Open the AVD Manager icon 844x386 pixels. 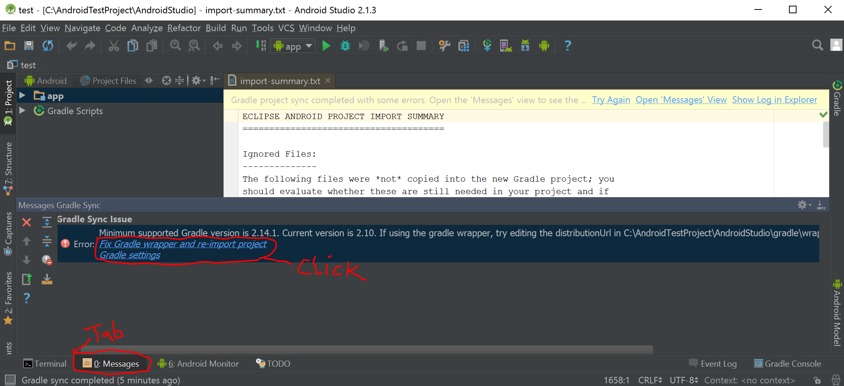[506, 46]
